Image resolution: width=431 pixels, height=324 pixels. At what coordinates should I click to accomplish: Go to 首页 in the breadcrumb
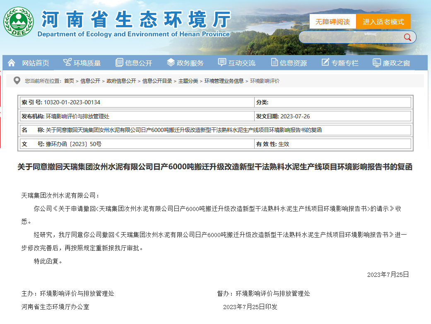coord(69,81)
